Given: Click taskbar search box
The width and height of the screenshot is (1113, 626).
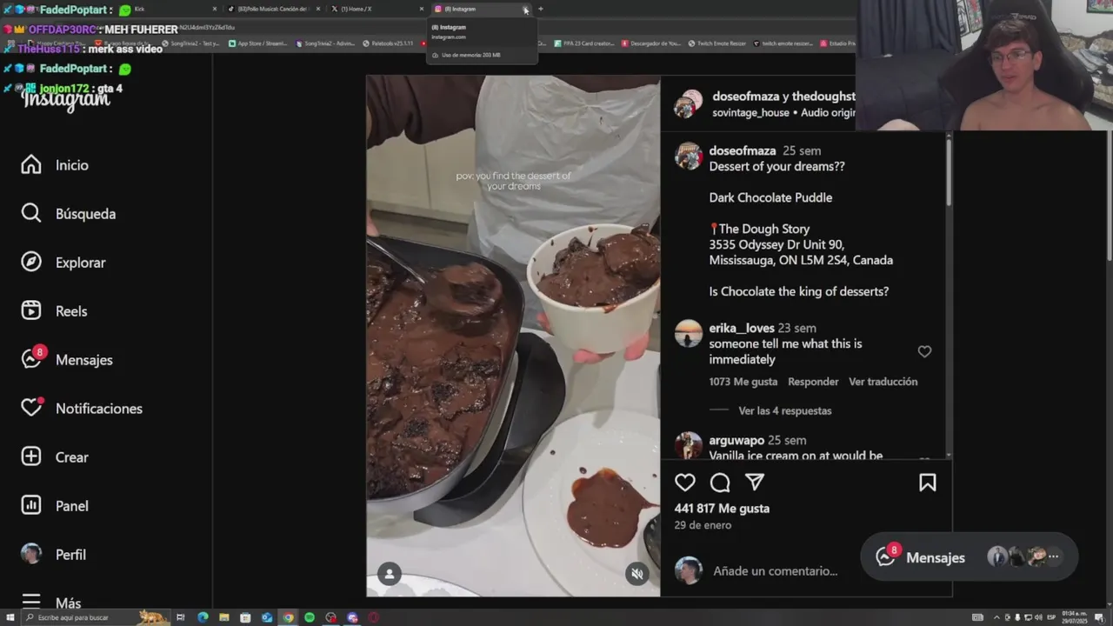Looking at the screenshot, I should 94,617.
